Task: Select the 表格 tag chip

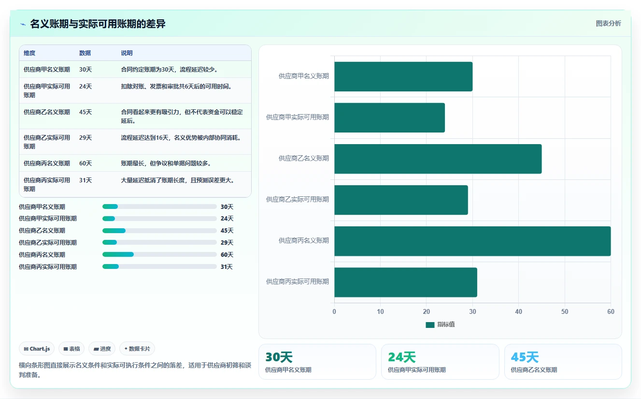Action: point(71,349)
